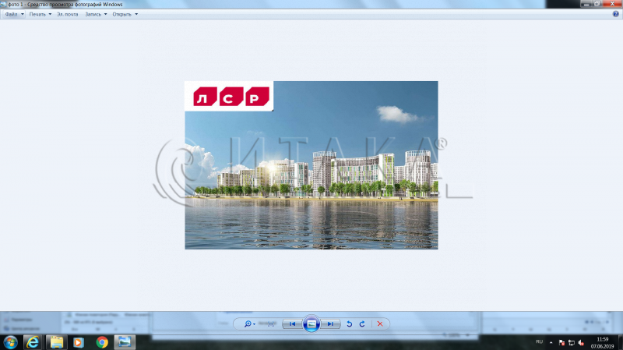Screen dimensions: 623x350
Task: Click the window title bar icon
Action: (x=3, y=5)
